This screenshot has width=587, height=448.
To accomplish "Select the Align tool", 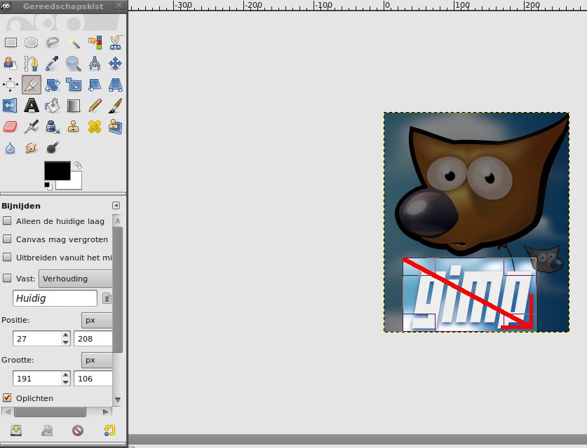I will (11, 85).
